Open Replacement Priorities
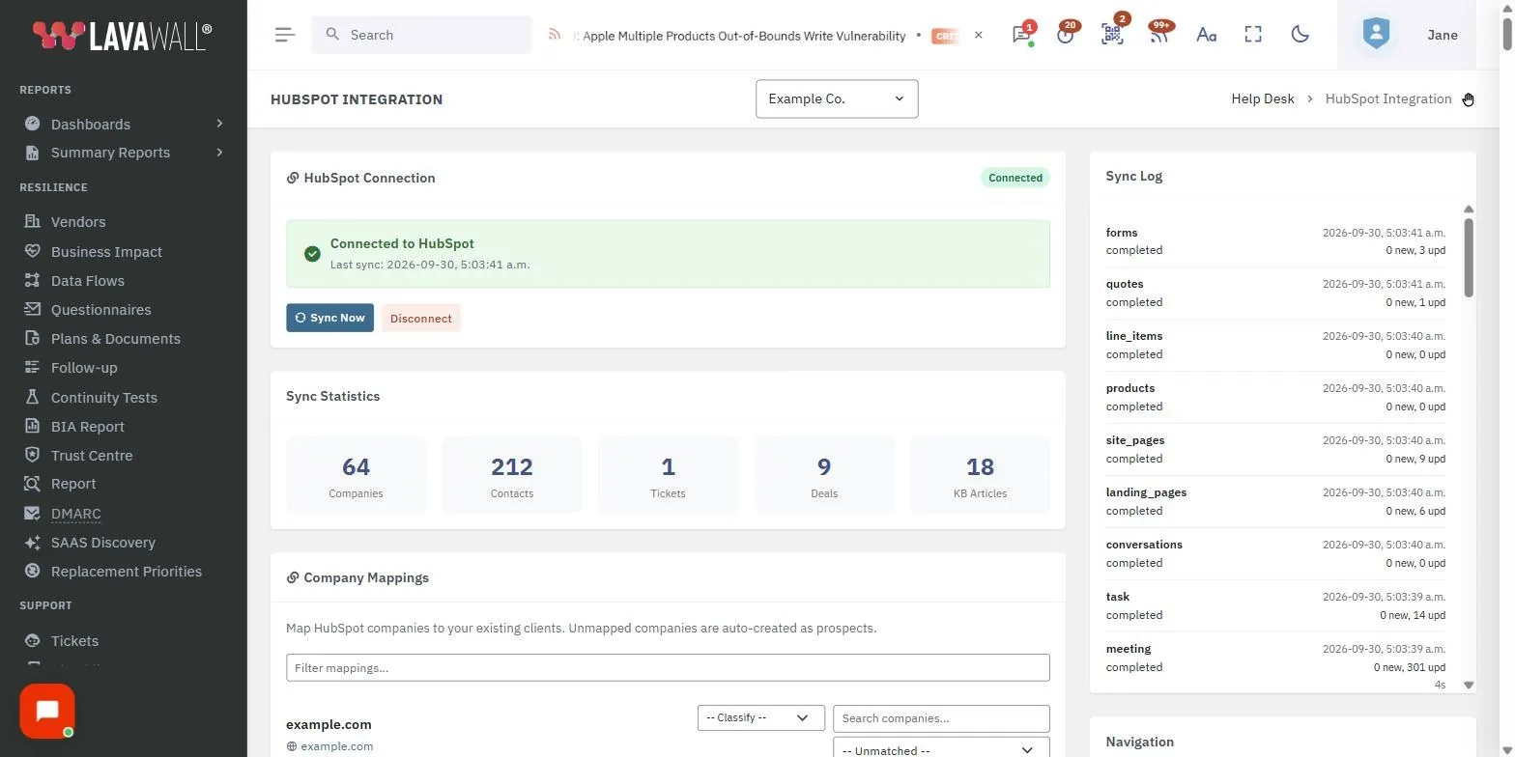This screenshot has width=1515, height=757. [127, 572]
